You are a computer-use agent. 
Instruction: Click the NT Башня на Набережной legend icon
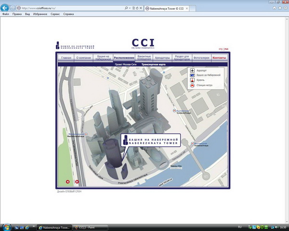point(192,75)
